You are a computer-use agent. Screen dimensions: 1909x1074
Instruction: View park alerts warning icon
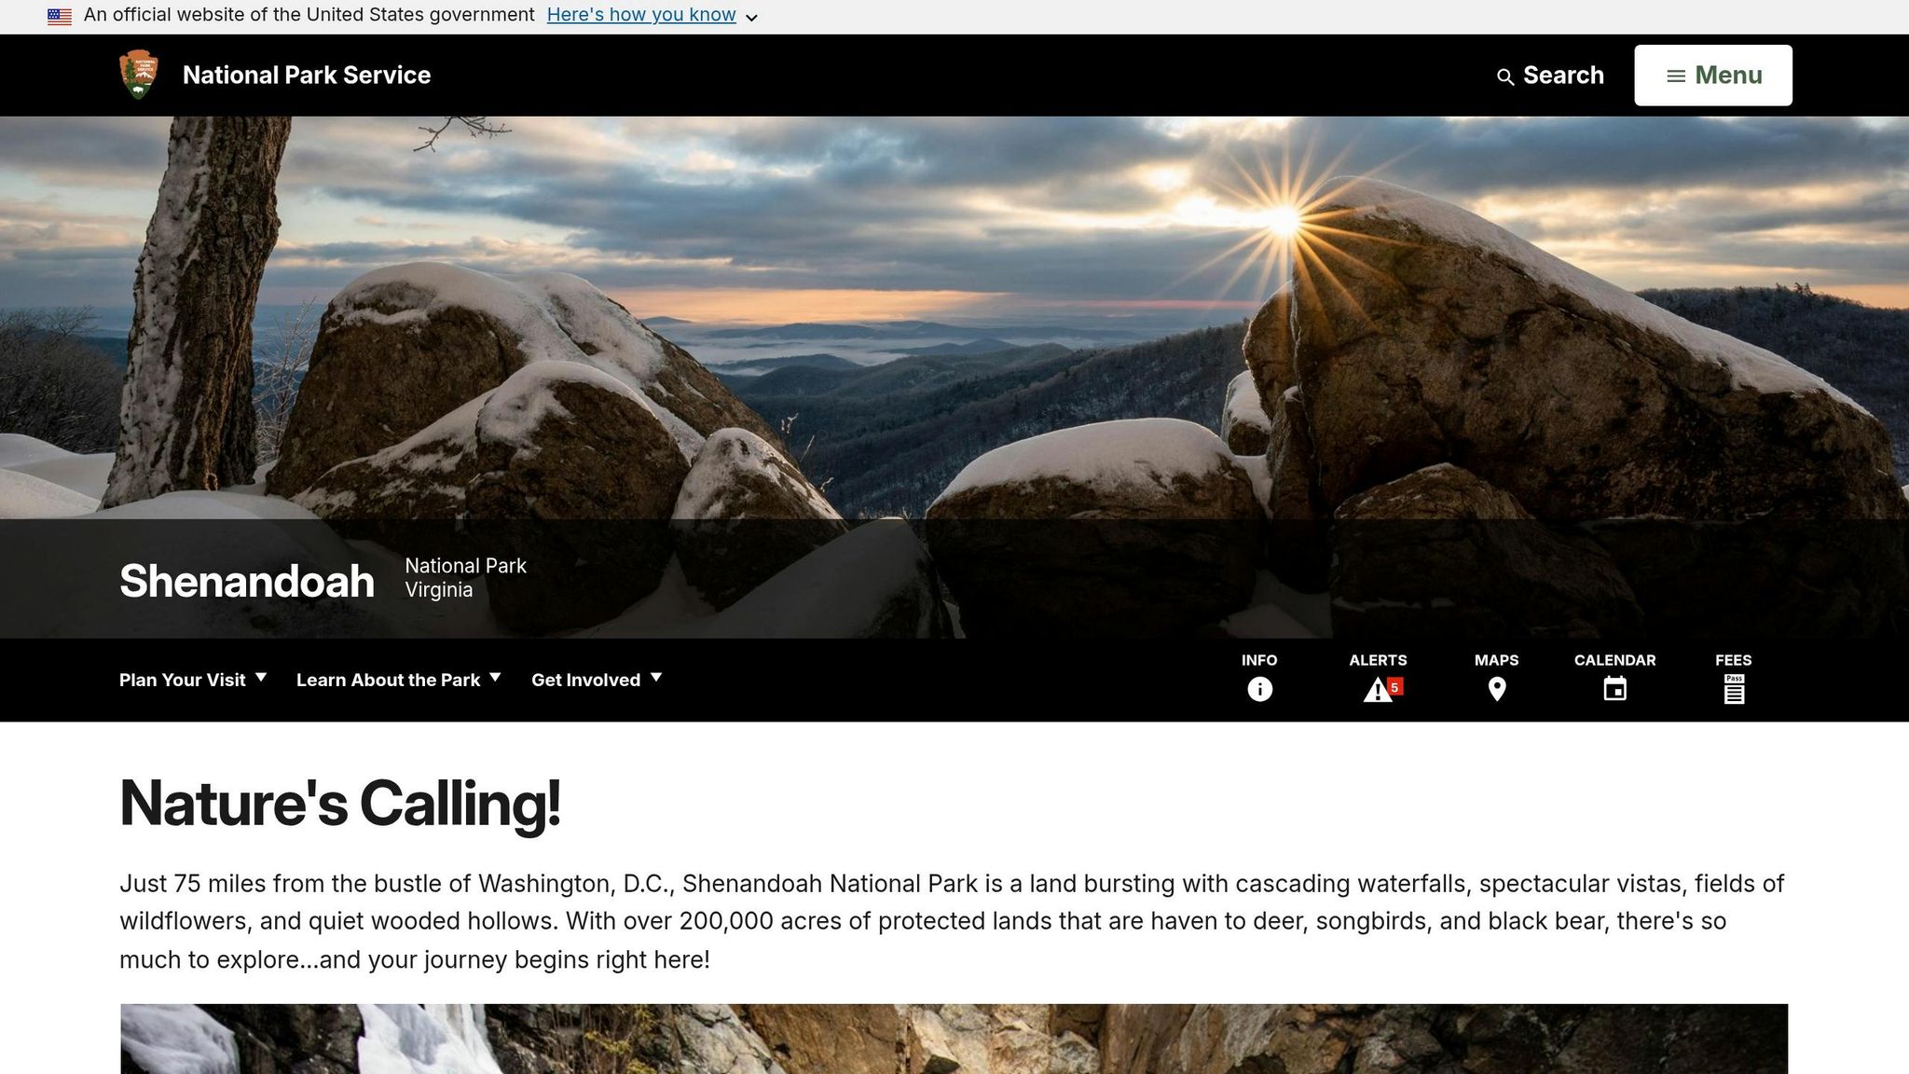[x=1379, y=689]
